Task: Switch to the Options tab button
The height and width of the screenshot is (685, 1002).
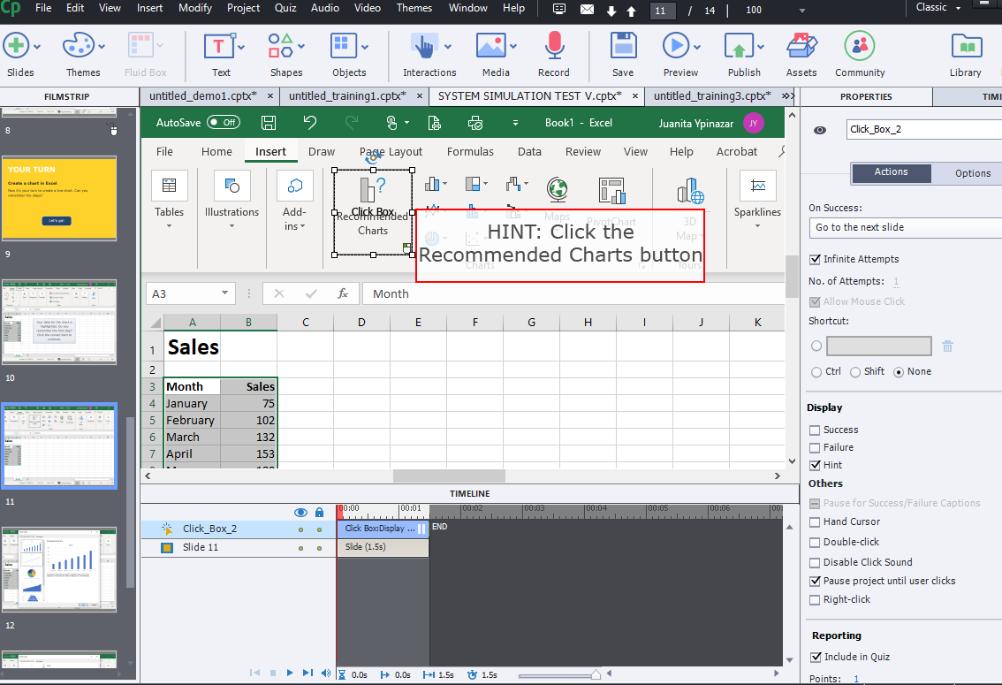Action: [x=972, y=173]
